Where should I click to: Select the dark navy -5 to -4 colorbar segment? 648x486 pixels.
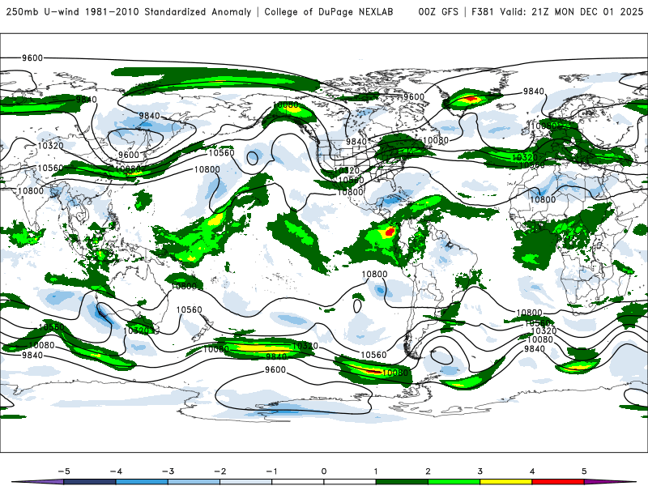tap(90, 482)
